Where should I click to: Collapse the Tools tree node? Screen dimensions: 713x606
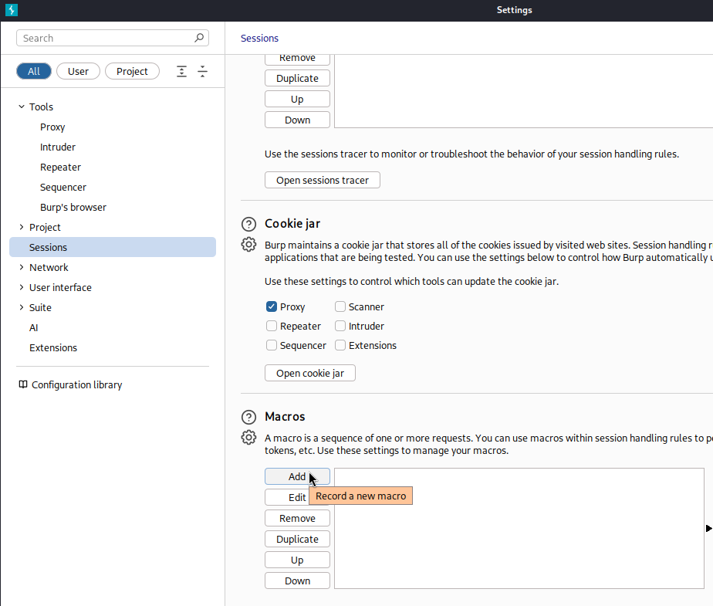22,107
